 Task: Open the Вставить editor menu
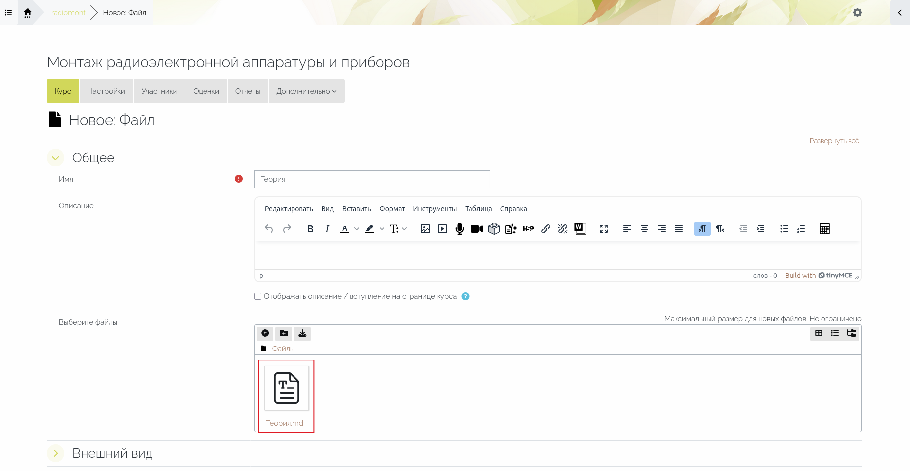tap(356, 209)
